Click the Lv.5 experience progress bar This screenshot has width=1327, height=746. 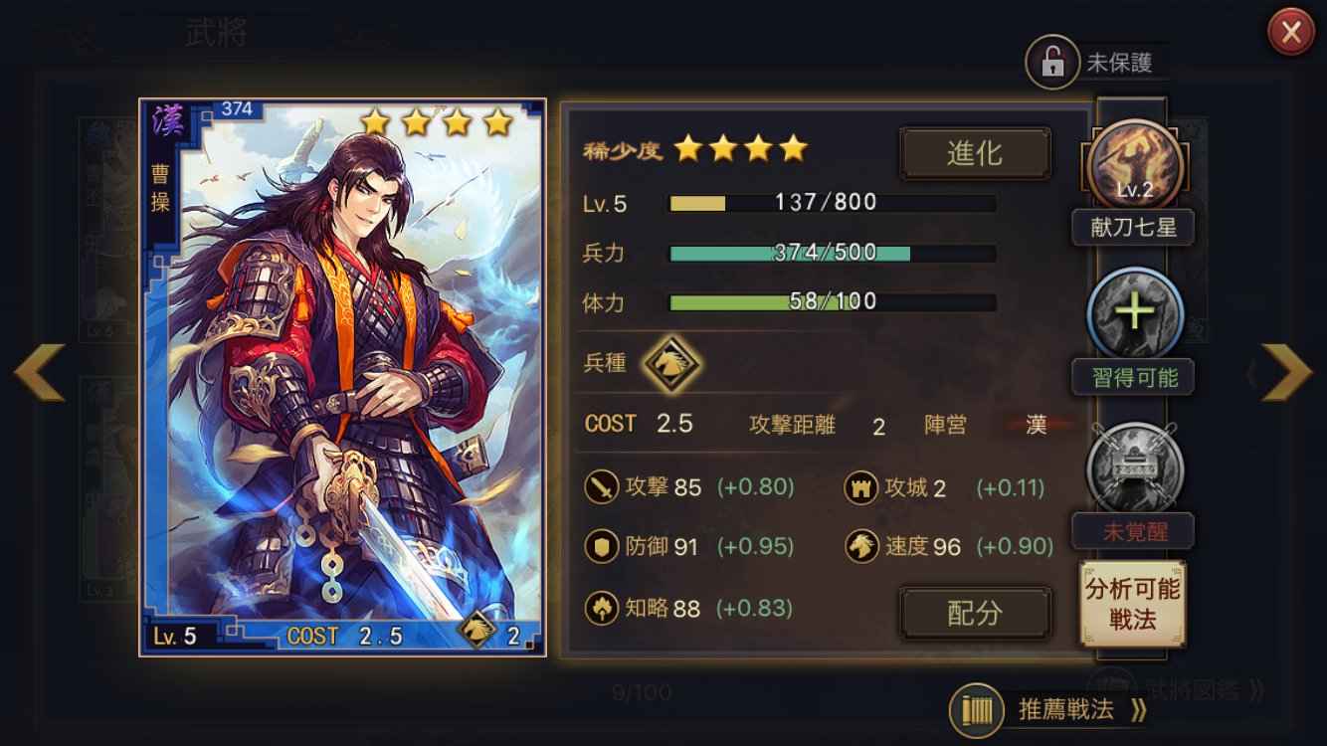(832, 203)
